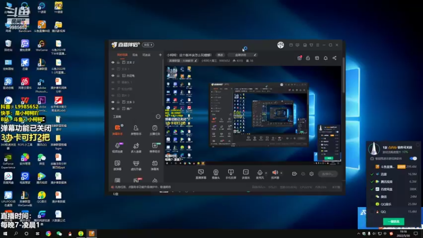Click the padlock icon above the preview
Viewport: 423px width, 238px height.
(308, 58)
